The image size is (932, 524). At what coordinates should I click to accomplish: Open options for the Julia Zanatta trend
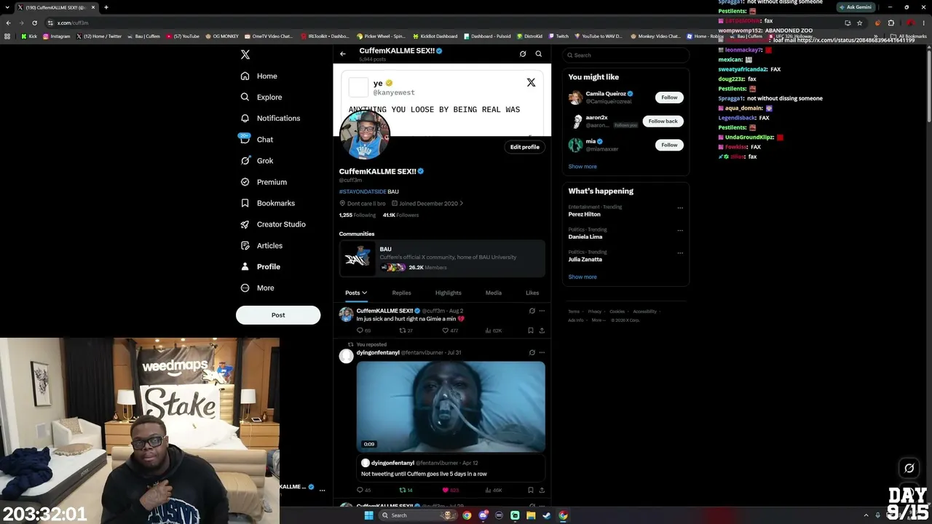(680, 253)
